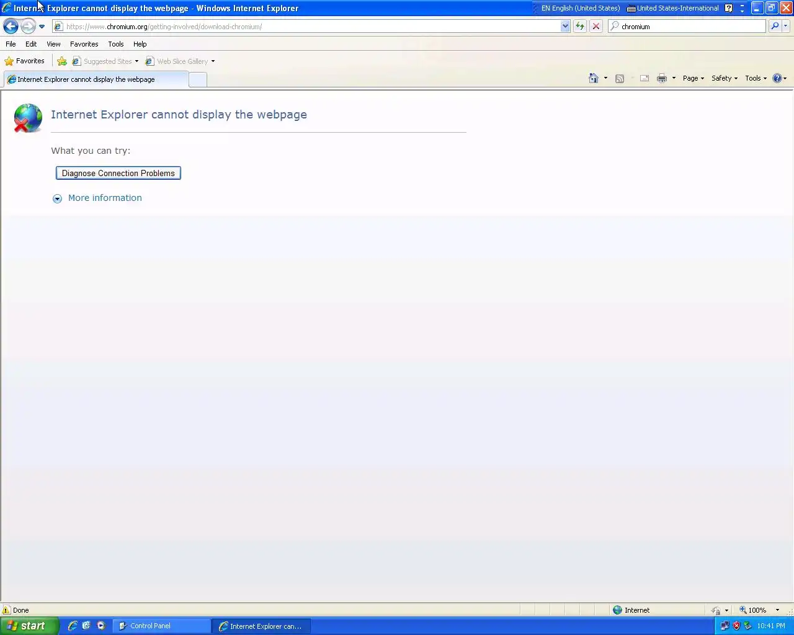Click 'Done' status bar text

point(21,610)
